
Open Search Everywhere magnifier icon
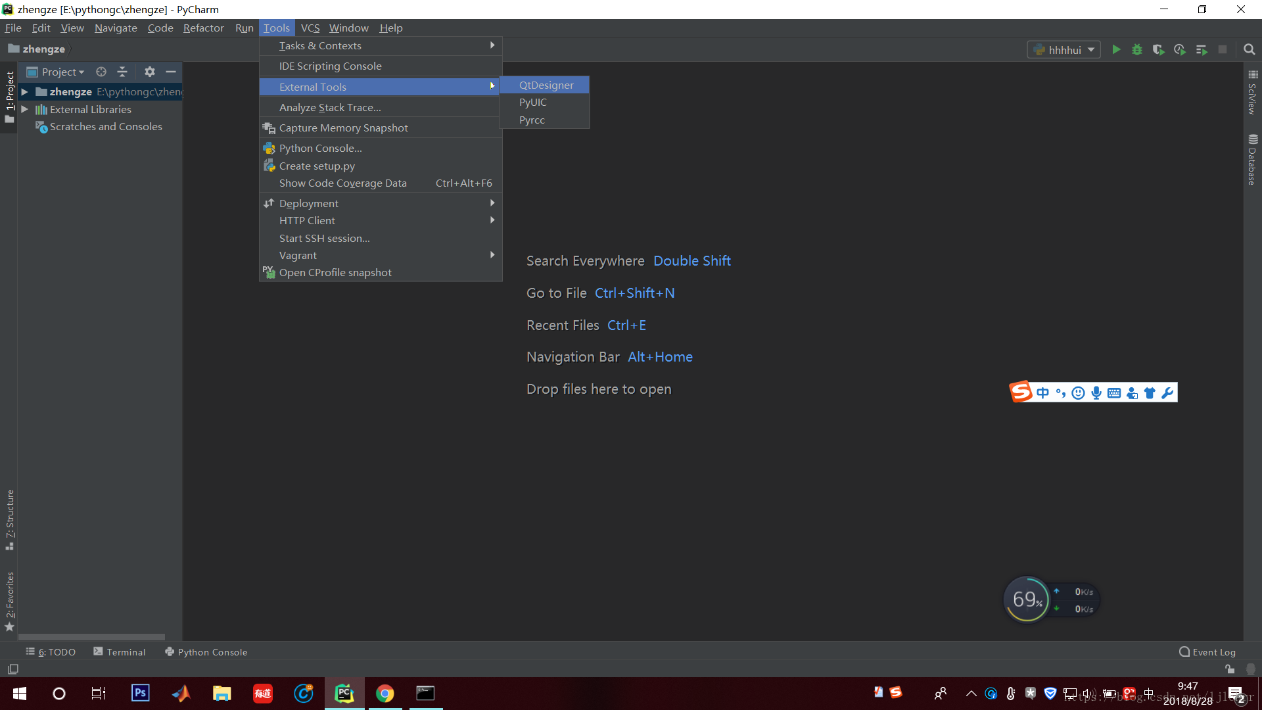[1250, 49]
